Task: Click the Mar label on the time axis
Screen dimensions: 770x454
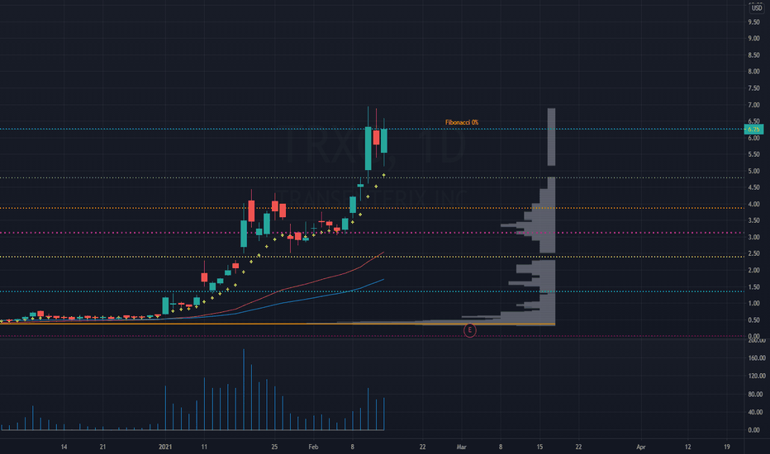Action: point(461,447)
